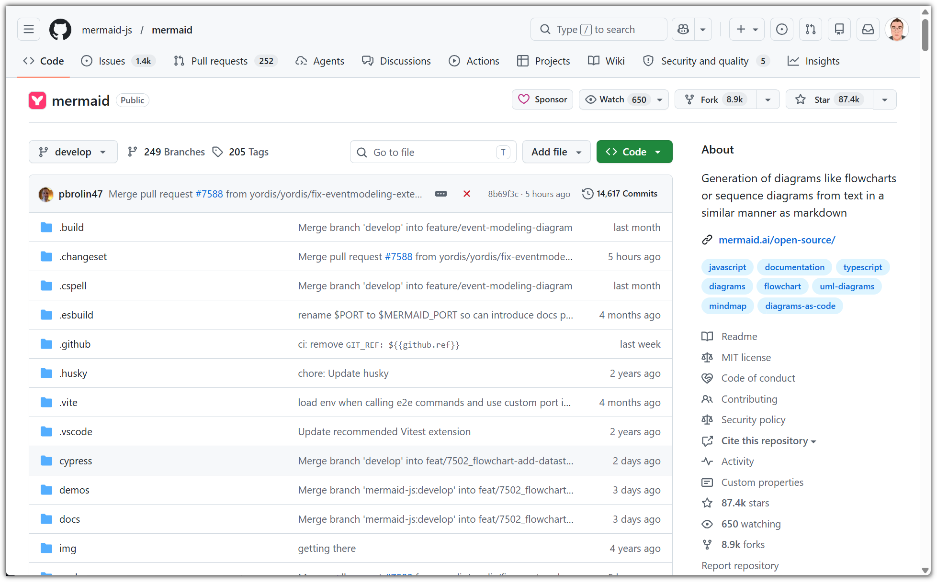This screenshot has width=937, height=582.
Task: Click the Sponsor heart button
Action: [x=542, y=99]
